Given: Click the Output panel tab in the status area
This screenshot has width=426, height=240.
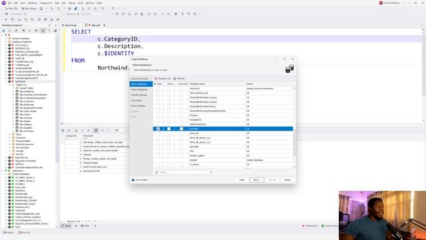Looking at the screenshot, I should pyautogui.click(x=8, y=233).
